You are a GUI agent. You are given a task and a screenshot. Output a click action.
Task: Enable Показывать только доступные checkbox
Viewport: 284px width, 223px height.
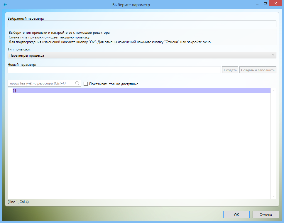86,84
